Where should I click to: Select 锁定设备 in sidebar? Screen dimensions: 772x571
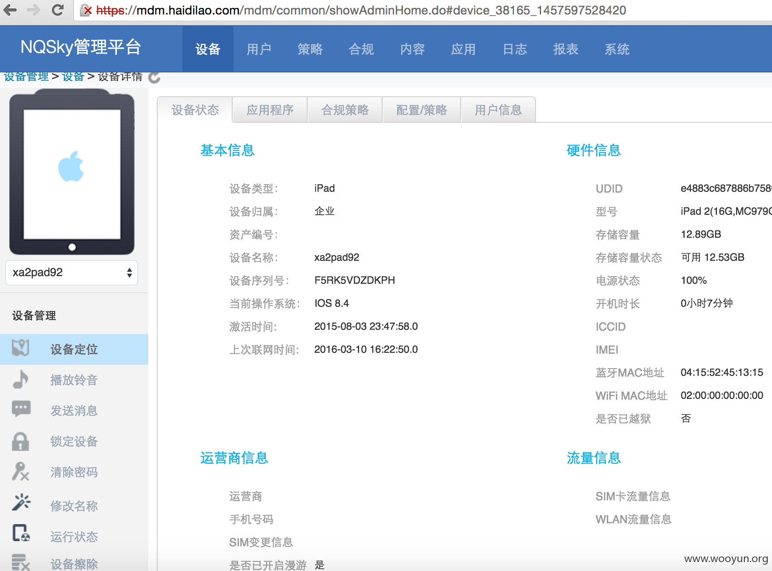[x=74, y=441]
